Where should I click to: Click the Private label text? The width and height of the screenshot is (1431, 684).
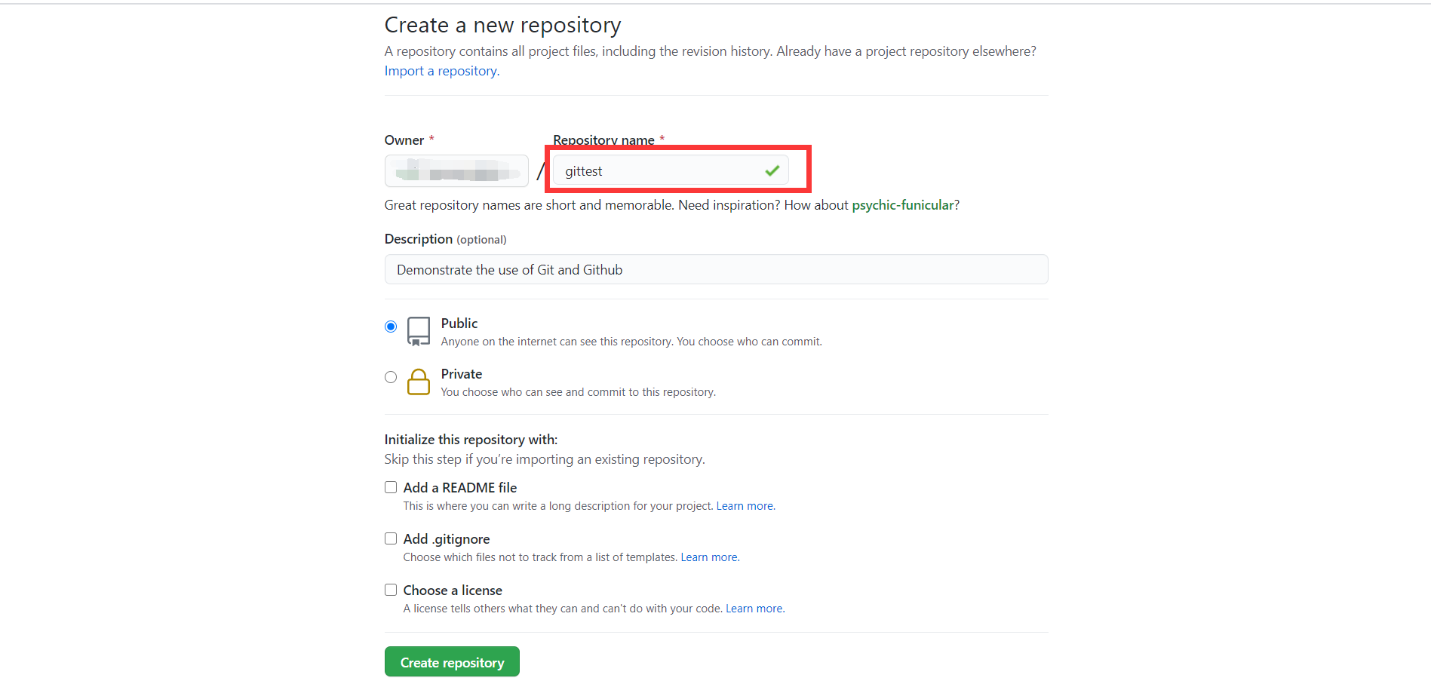point(462,374)
